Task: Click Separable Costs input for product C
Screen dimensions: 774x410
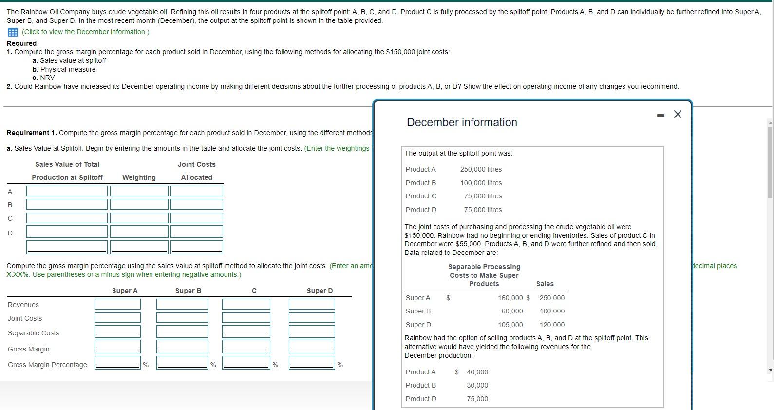Action: [246, 332]
